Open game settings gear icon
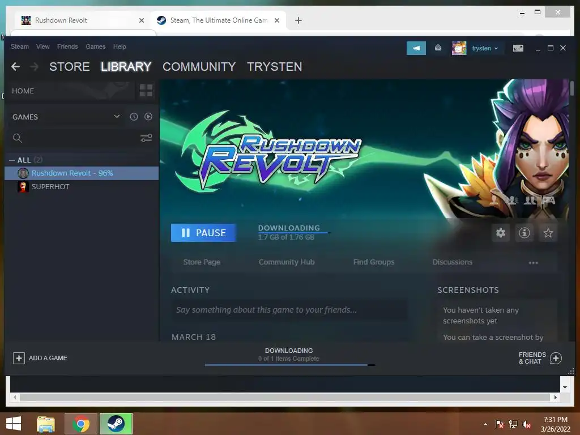Image resolution: width=580 pixels, height=435 pixels. tap(501, 233)
